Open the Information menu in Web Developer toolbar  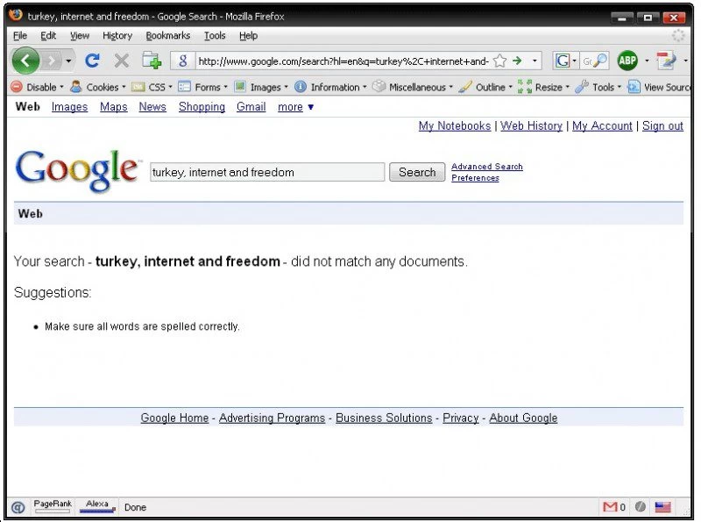(x=330, y=87)
